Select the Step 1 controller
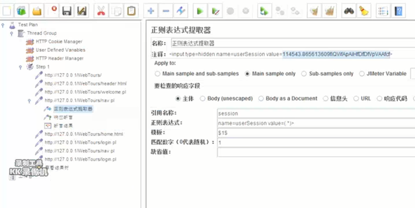Screen dimensions: 415x208 (x=42, y=67)
